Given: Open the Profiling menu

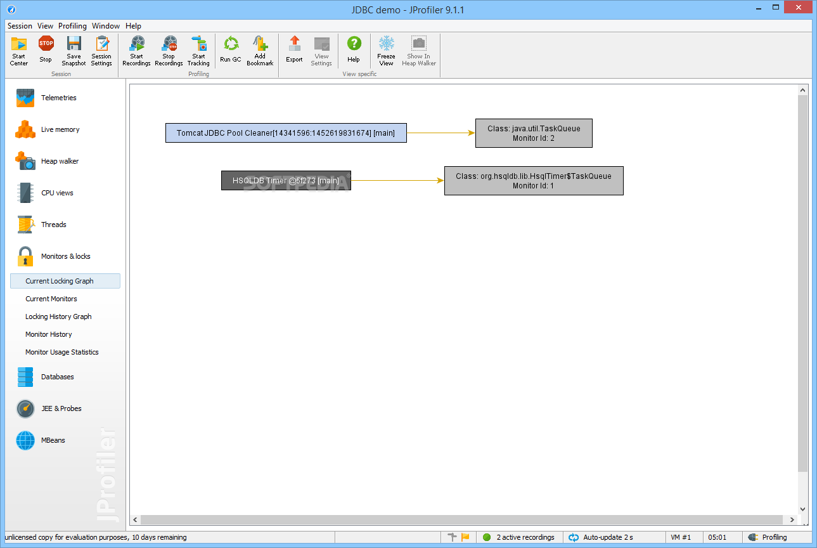Looking at the screenshot, I should pyautogui.click(x=72, y=26).
